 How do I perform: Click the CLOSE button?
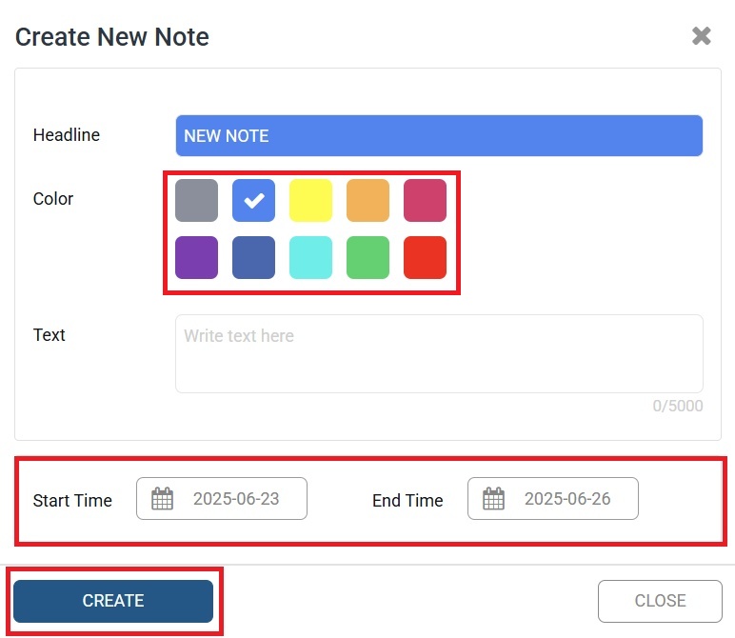[x=660, y=601]
